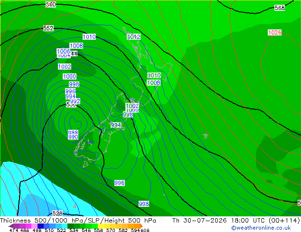Click the red 1026 pressure label
Screen dimensions: 301x232
click(x=274, y=32)
